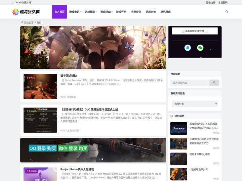
Task: Go to 单机游戏 section
Action: tap(165, 12)
